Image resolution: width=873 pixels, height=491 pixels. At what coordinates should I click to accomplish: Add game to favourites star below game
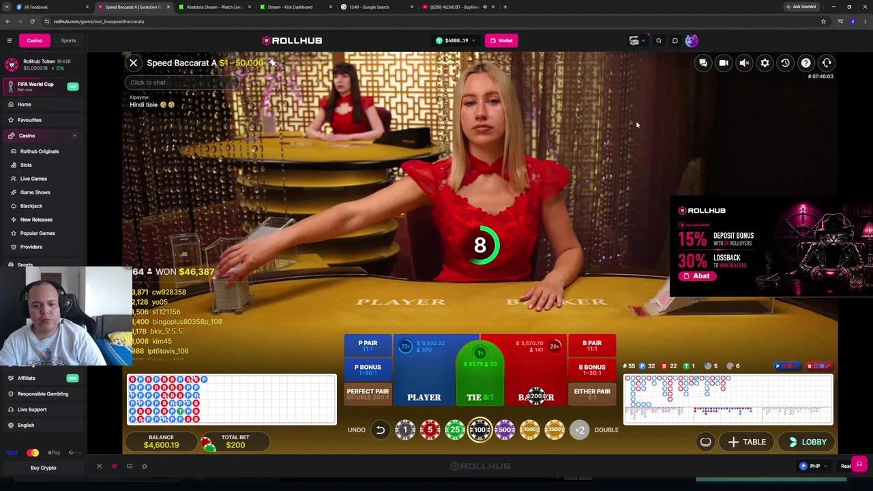click(145, 466)
